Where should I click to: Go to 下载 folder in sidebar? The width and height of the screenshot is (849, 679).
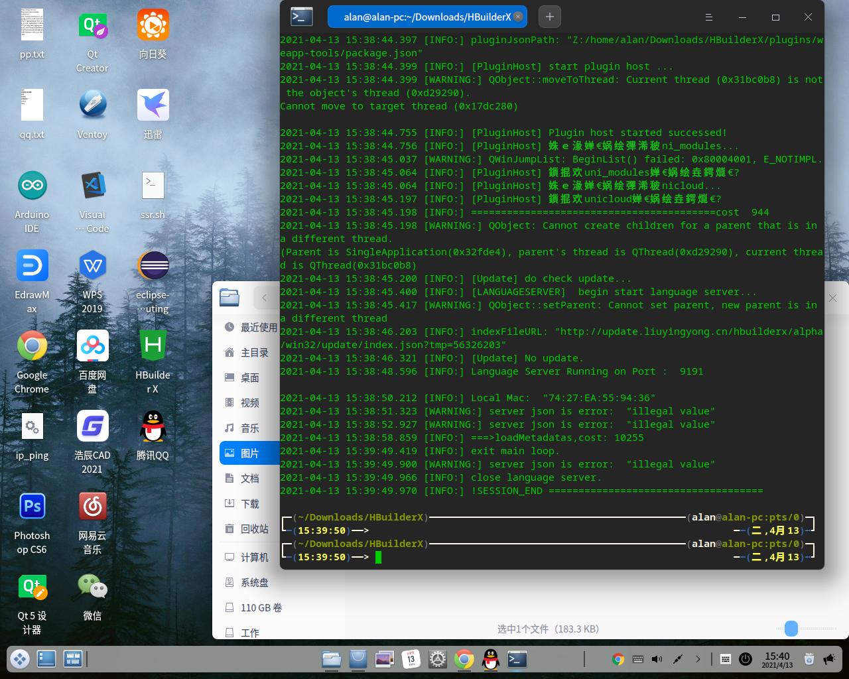(x=249, y=504)
